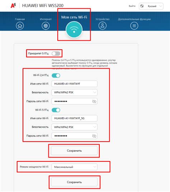Image resolution: width=170 pixels, height=192 pixels.
Task: Open Режим мощности Wi-Fi dropdown
Action: click(x=74, y=167)
